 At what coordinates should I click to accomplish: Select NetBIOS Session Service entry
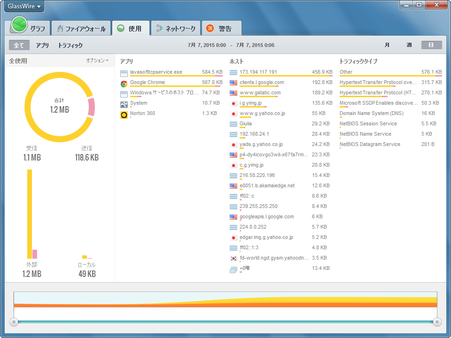tap(390, 124)
